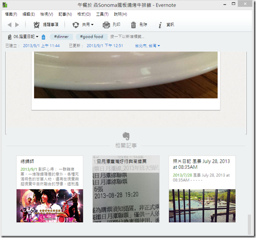This screenshot has width=256, height=238.
Task: Open the 檔案(F) menu
Action: click(11, 14)
